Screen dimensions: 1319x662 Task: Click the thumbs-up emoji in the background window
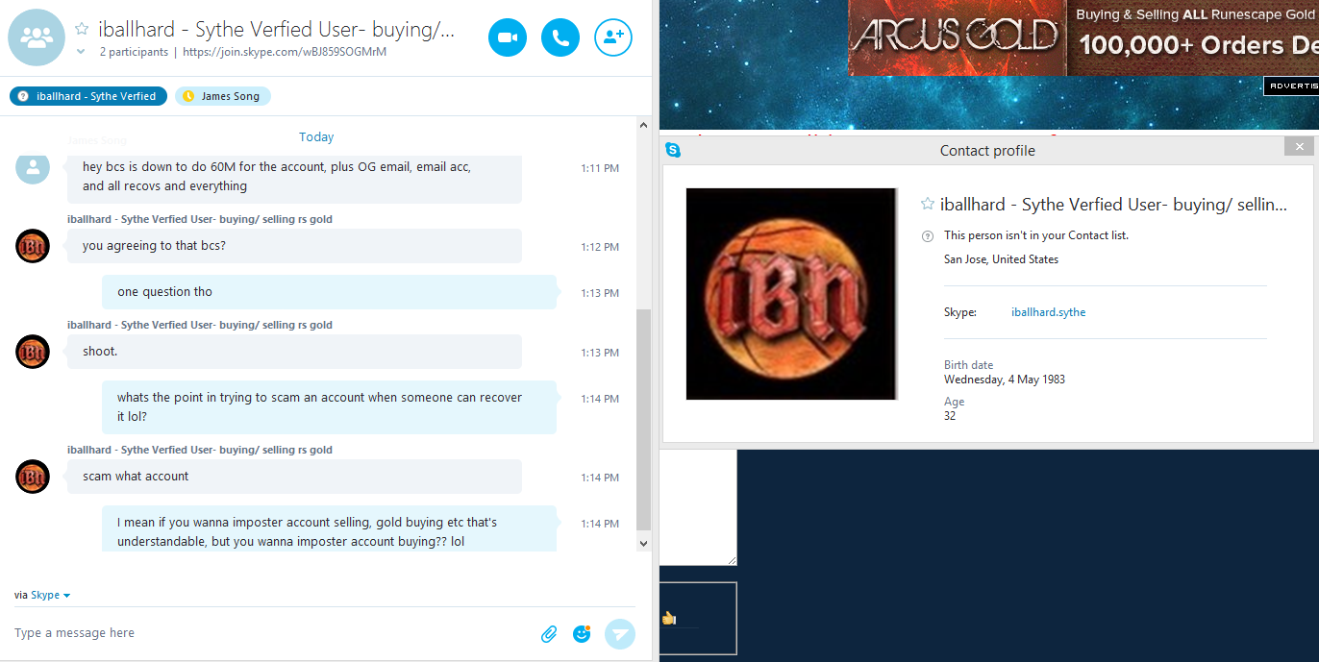(669, 618)
